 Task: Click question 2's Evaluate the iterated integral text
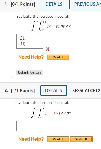tap(43, 103)
